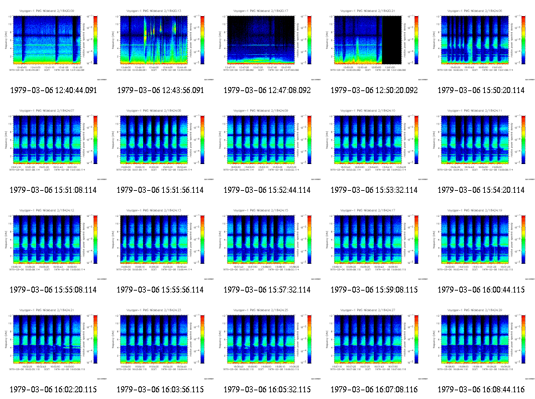Open the 16:08:44.116 spectrogram thumbnail
Viewport: 535px width, 399px height.
click(x=481, y=343)
